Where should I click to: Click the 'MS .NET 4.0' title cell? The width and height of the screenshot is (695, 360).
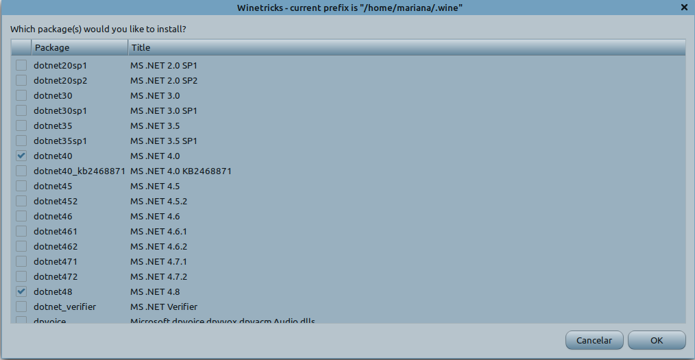(x=155, y=156)
